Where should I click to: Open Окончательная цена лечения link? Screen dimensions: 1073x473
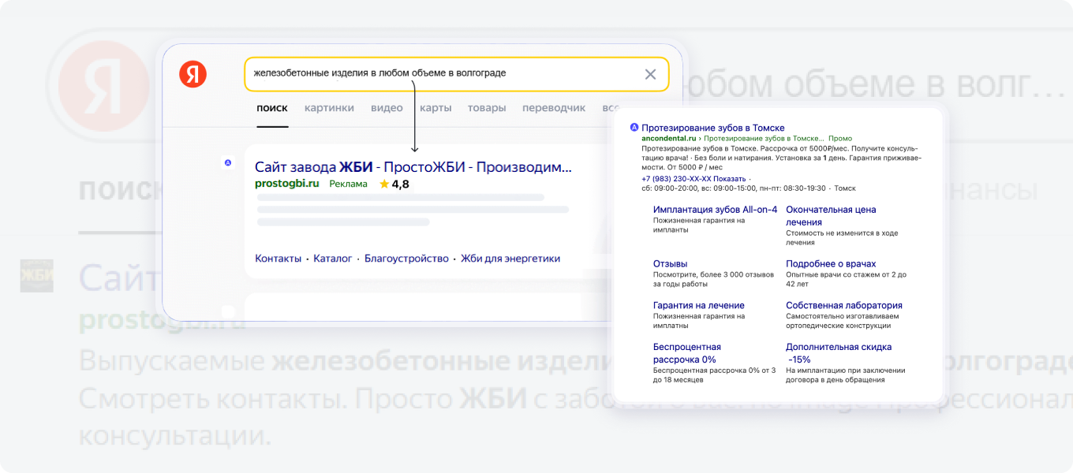click(x=831, y=216)
